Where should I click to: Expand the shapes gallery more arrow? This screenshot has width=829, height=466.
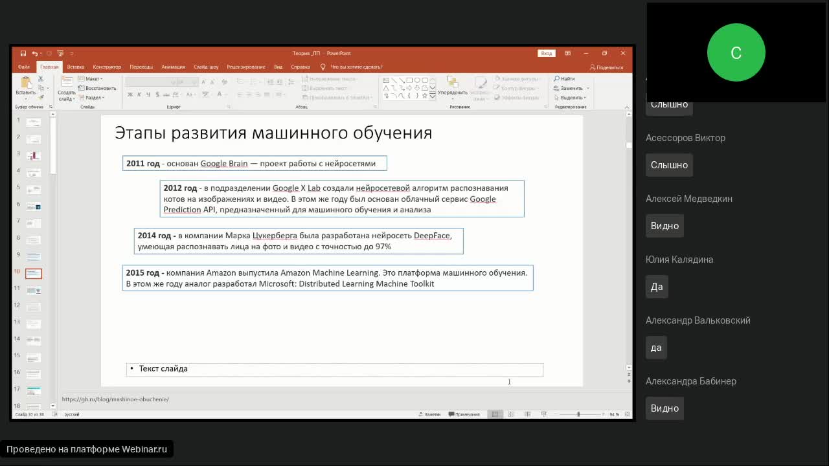tap(433, 96)
